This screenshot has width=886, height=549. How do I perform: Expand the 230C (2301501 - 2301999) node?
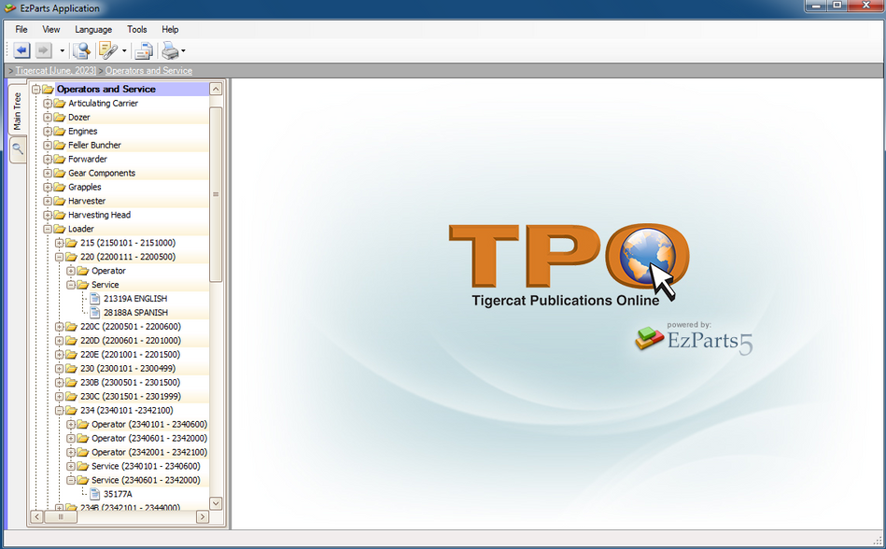tap(60, 396)
